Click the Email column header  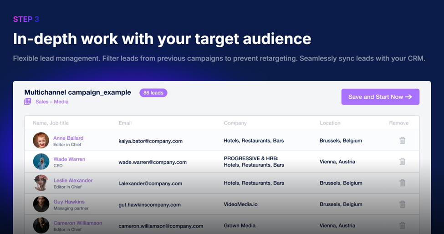[x=125, y=123]
